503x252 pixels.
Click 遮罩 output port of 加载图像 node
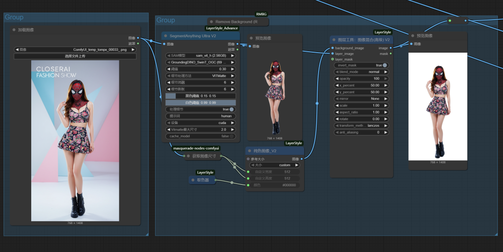click(x=138, y=43)
